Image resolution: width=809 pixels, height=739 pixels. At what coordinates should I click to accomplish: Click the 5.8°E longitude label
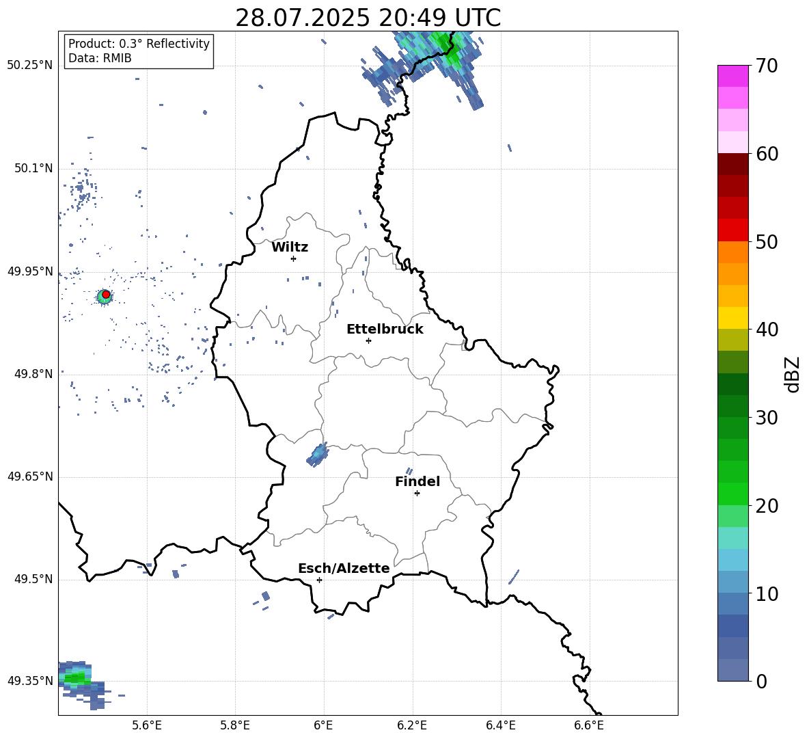tap(235, 725)
